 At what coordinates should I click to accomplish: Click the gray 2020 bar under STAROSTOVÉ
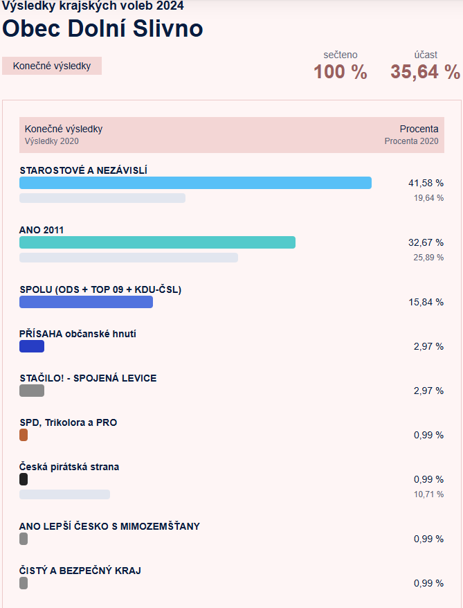click(x=102, y=198)
